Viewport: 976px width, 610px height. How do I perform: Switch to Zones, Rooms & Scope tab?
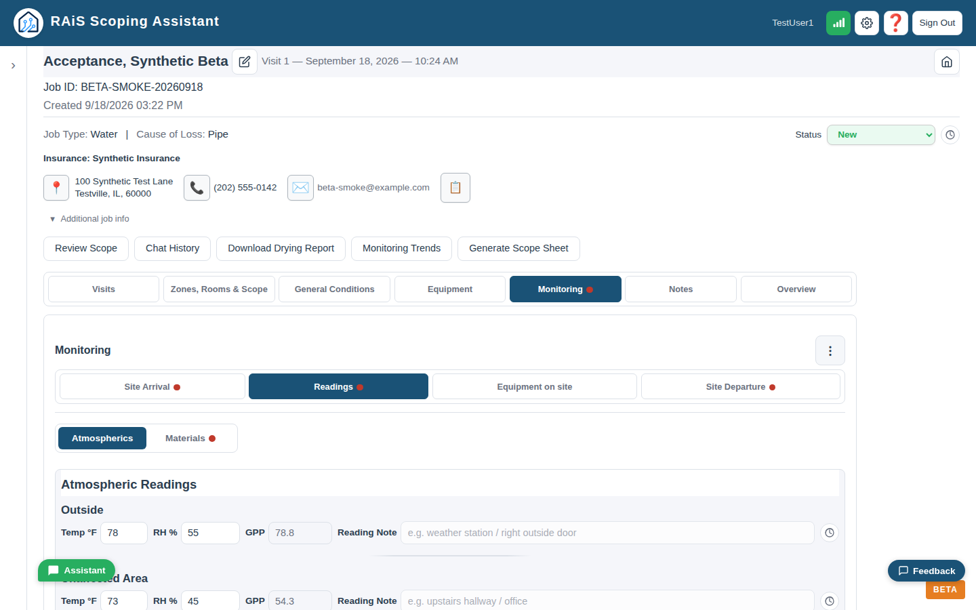point(219,289)
